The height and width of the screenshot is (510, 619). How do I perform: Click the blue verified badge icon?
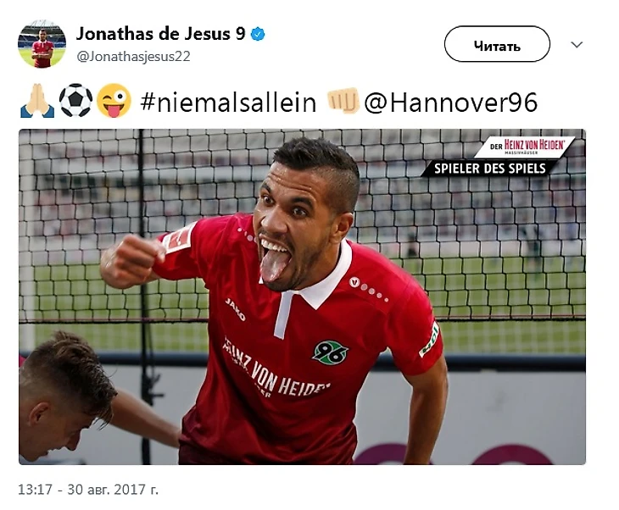[258, 35]
